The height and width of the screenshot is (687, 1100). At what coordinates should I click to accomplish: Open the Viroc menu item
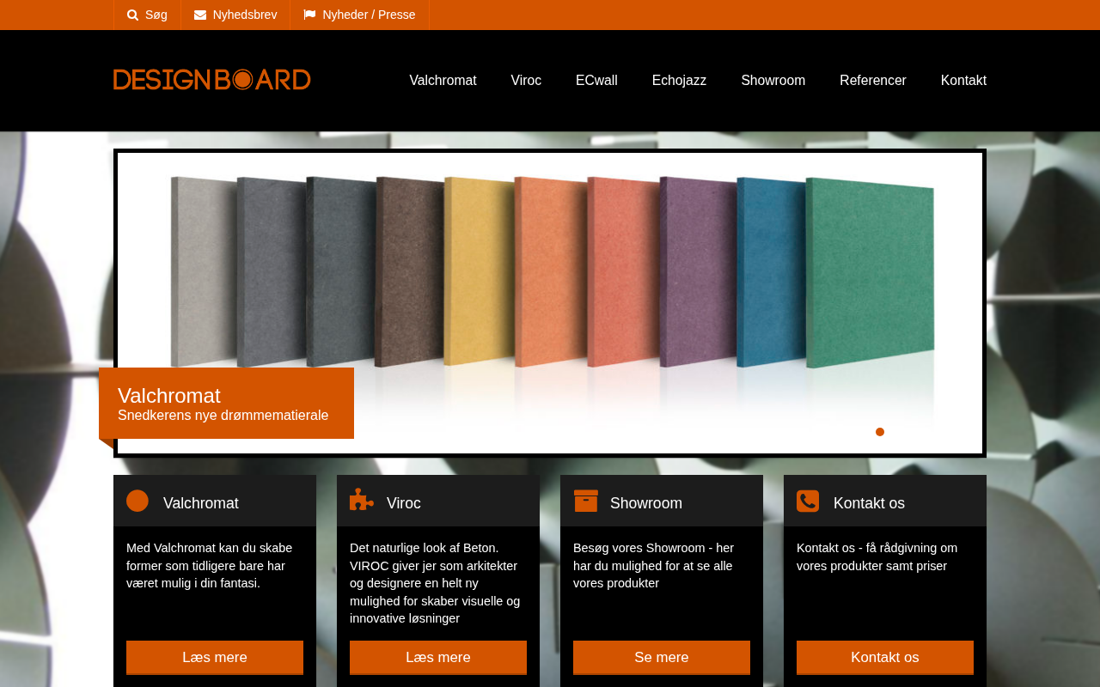coord(526,81)
